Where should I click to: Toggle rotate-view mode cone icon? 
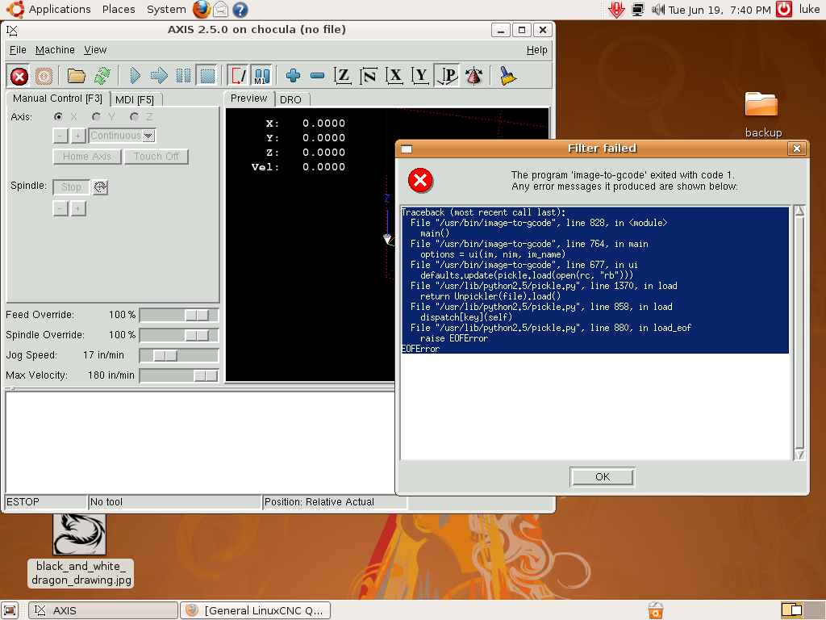(x=473, y=77)
